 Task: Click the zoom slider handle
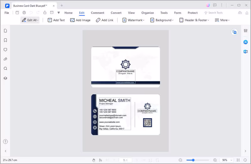pos(193,160)
